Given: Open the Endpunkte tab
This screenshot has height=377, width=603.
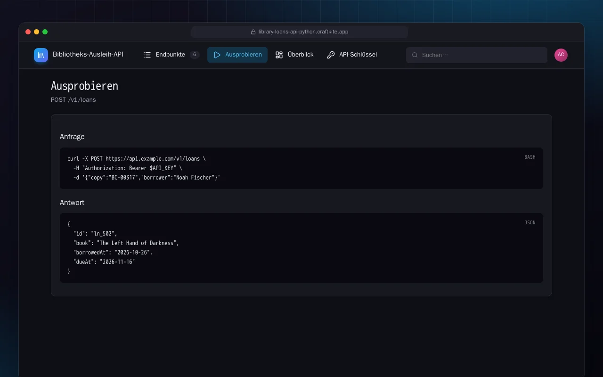Looking at the screenshot, I should (x=171, y=55).
